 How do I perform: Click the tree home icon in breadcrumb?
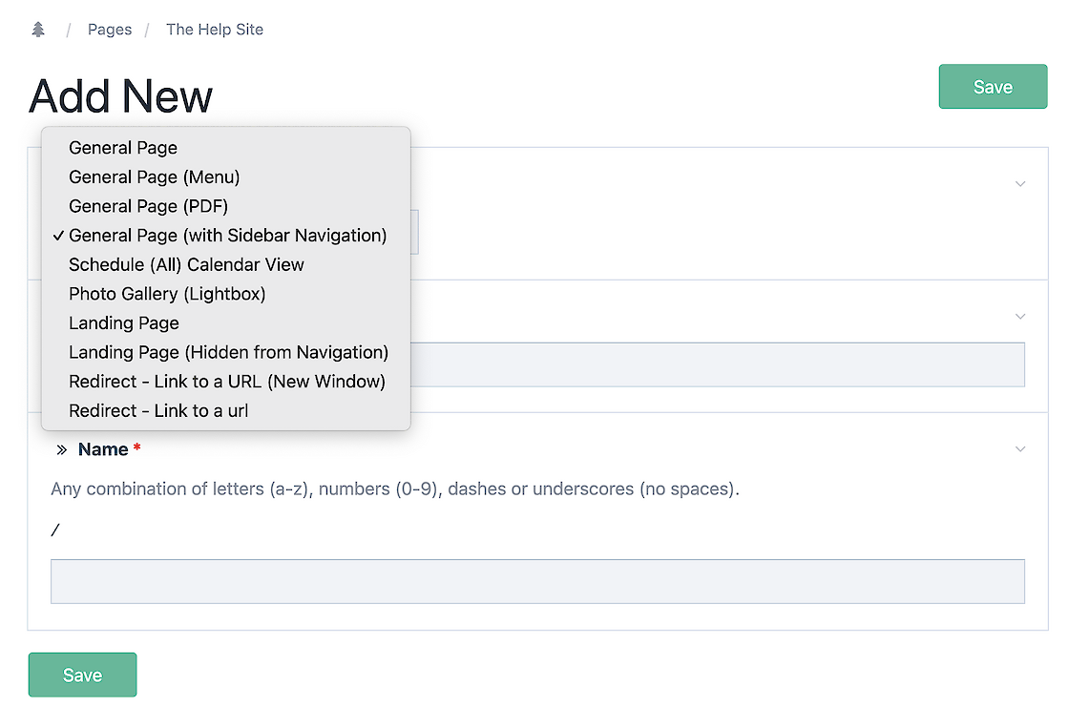click(38, 30)
